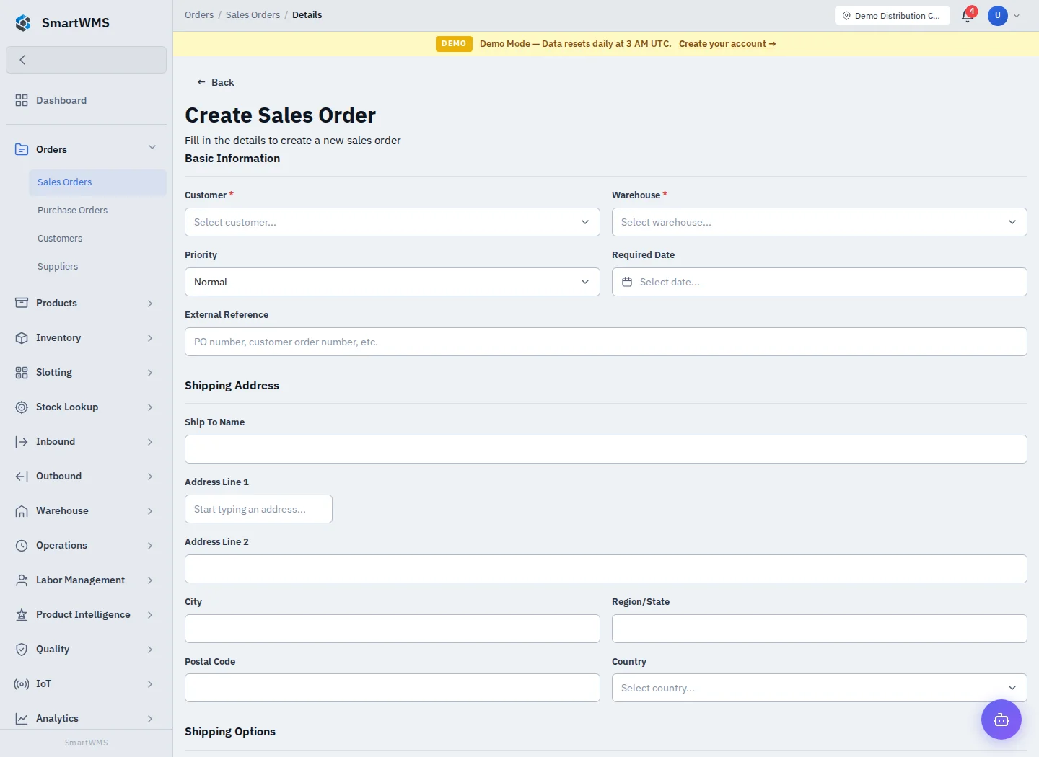The height and width of the screenshot is (757, 1039).
Task: Click the Labor Management person icon
Action: [22, 580]
